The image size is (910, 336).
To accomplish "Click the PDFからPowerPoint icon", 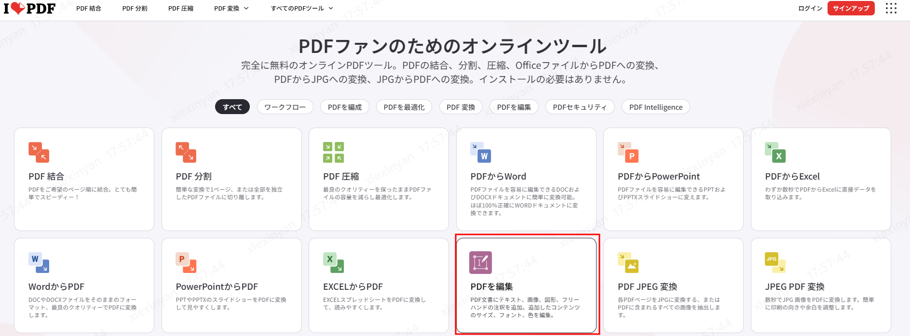I will click(628, 152).
